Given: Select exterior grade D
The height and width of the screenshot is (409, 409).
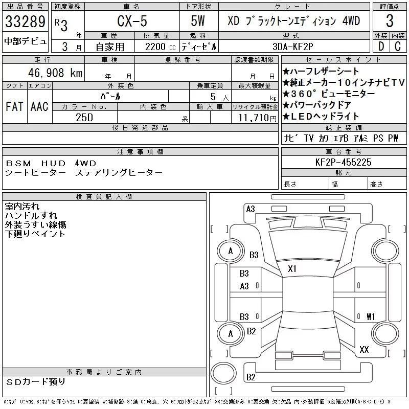Looking at the screenshot, I should pos(381,46).
